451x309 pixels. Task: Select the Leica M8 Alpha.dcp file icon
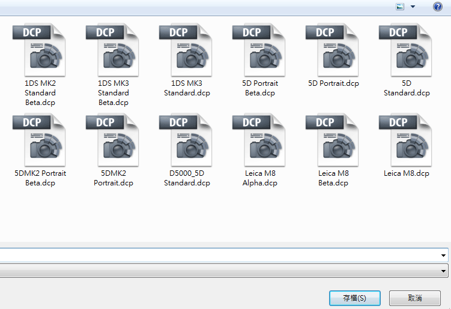point(259,140)
